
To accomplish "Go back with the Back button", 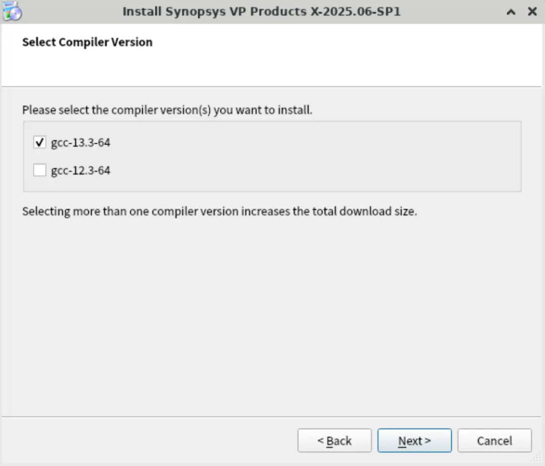I will 335,440.
